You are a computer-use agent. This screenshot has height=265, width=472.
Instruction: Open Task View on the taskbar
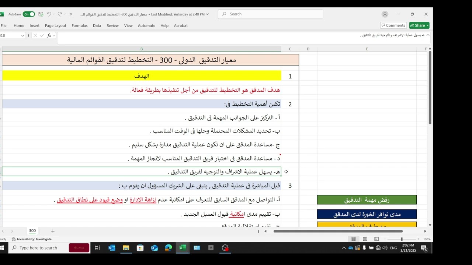[x=97, y=248]
